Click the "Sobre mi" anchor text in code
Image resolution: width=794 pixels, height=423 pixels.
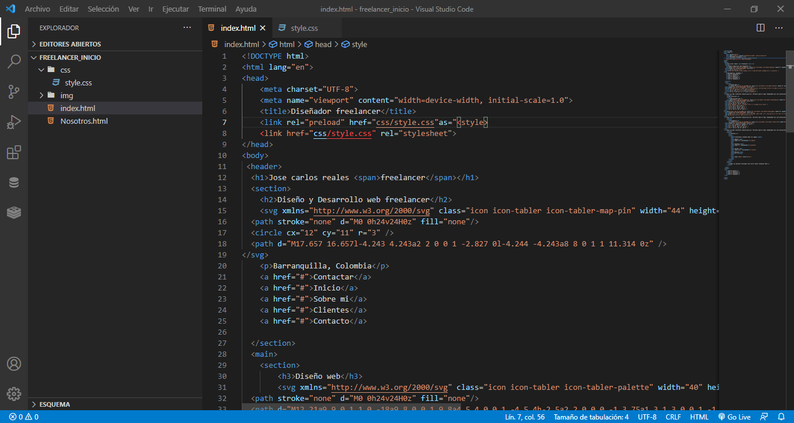coord(331,299)
